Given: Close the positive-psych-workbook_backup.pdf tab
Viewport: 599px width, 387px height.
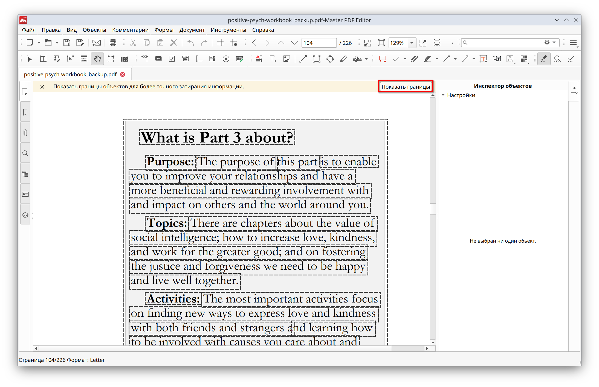Looking at the screenshot, I should (123, 74).
